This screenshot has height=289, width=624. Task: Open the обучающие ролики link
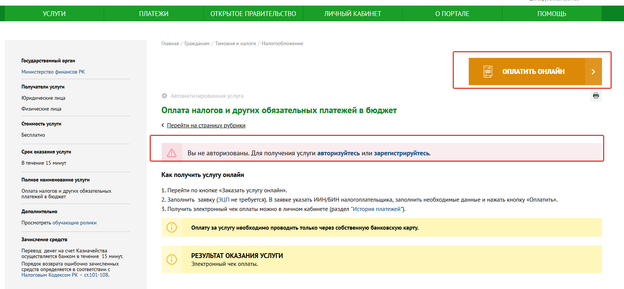(74, 223)
